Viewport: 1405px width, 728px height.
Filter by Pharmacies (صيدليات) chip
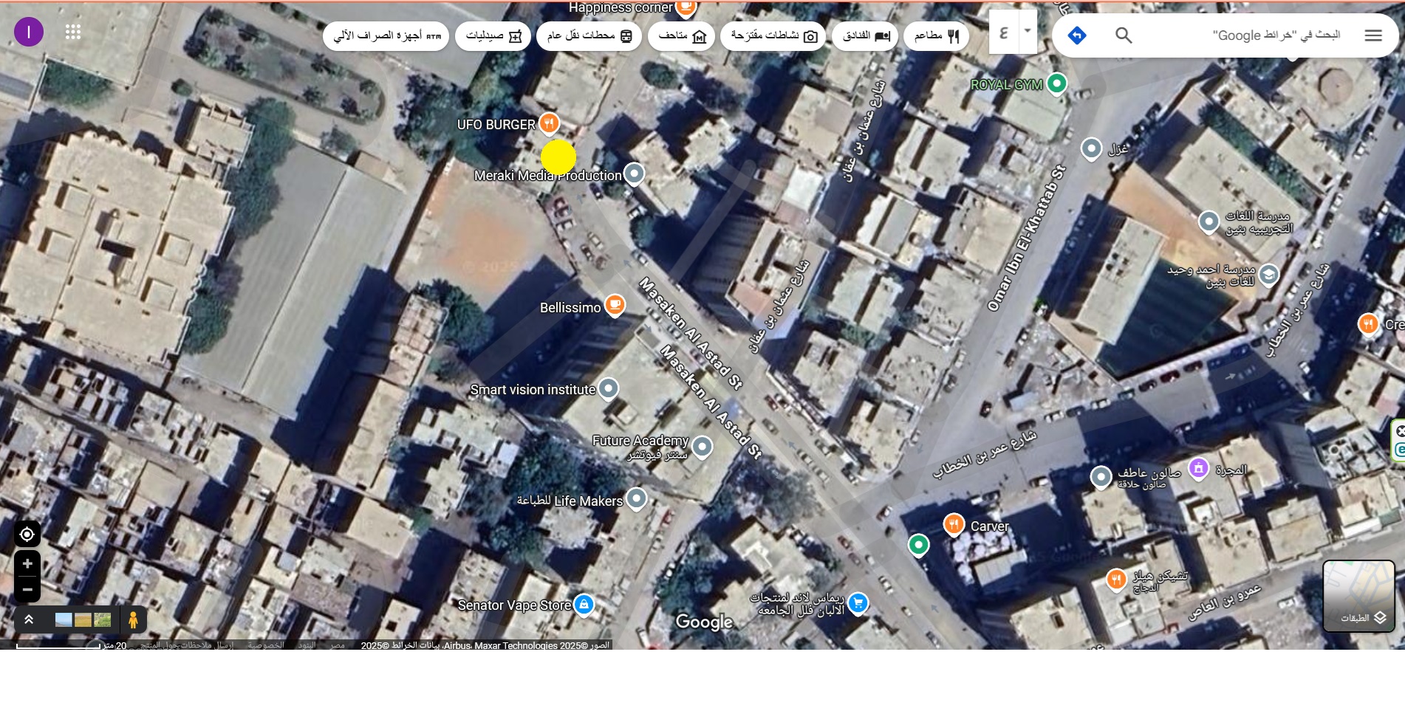click(493, 35)
